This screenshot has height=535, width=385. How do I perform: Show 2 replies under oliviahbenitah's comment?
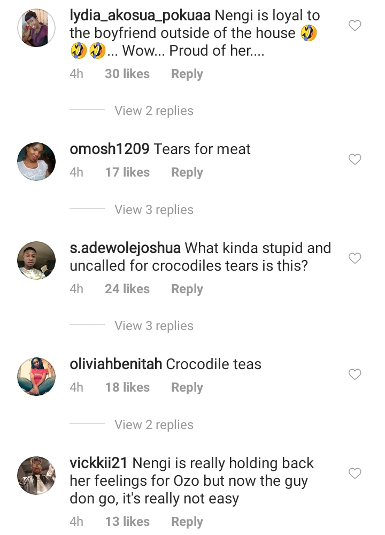point(154,425)
